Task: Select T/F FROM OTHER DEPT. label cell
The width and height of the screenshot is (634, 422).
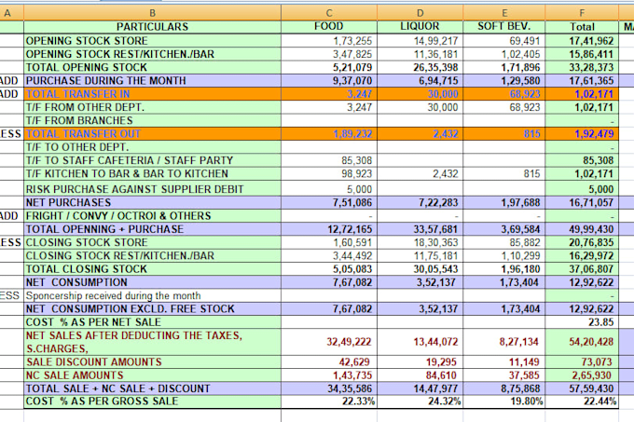Action: click(x=152, y=107)
